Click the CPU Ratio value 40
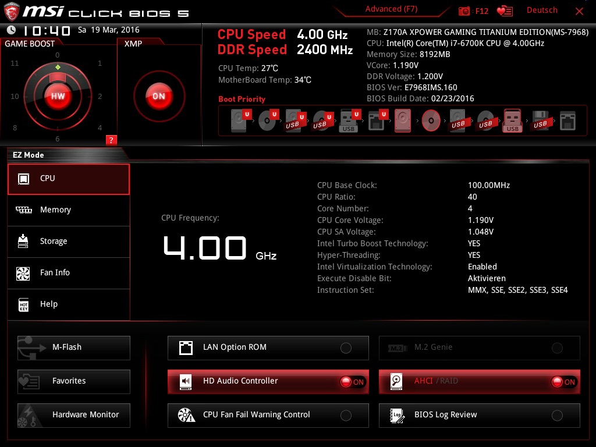This screenshot has height=447, width=596. (x=472, y=197)
